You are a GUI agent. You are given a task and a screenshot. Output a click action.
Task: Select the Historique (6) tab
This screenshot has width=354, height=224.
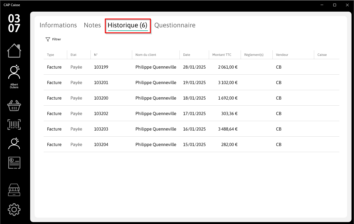pyautogui.click(x=127, y=25)
